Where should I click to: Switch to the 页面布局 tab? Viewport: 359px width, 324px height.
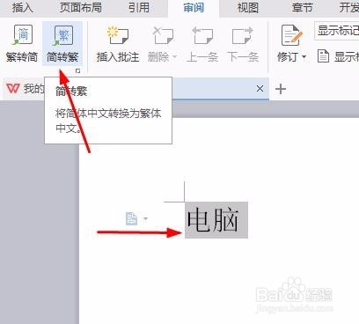81,8
